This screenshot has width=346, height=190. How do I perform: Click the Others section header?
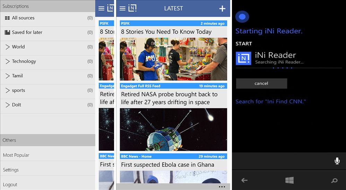tap(47, 140)
